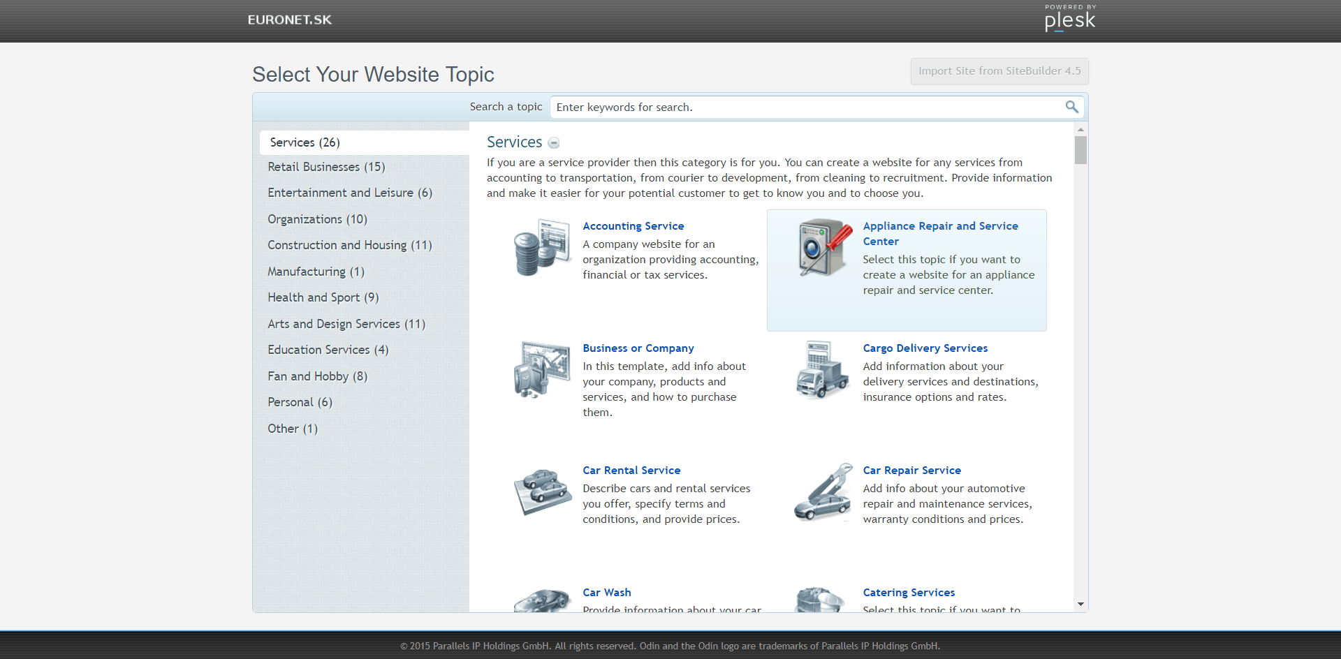Open Entertainment and Leisure (6) category
The width and height of the screenshot is (1341, 659).
tap(350, 193)
